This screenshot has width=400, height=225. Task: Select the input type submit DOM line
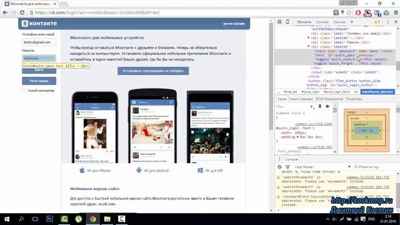tap(346, 72)
